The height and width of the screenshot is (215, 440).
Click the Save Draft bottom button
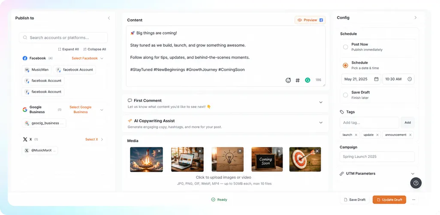[355, 200]
